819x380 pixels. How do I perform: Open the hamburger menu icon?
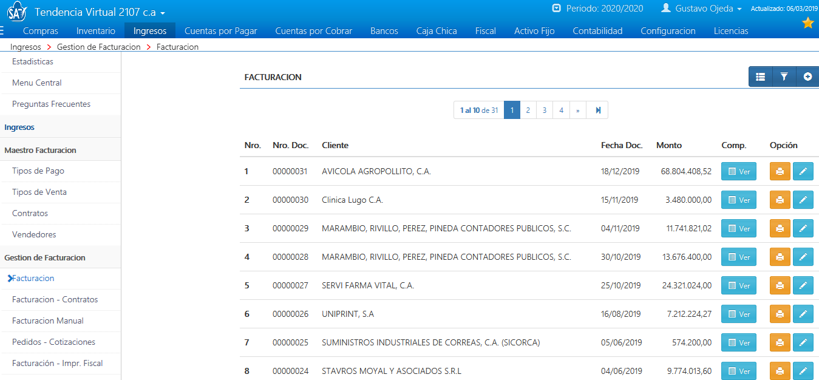tap(2, 30)
